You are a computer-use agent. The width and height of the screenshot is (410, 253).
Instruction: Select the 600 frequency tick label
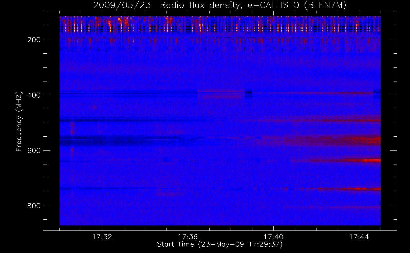(34, 151)
